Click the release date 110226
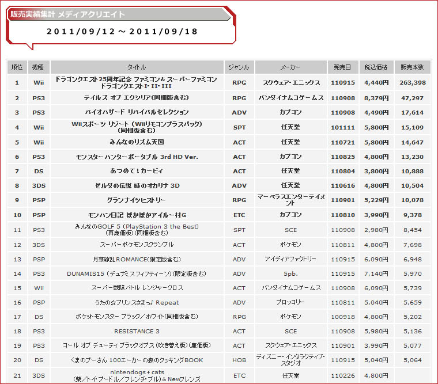 (343, 376)
